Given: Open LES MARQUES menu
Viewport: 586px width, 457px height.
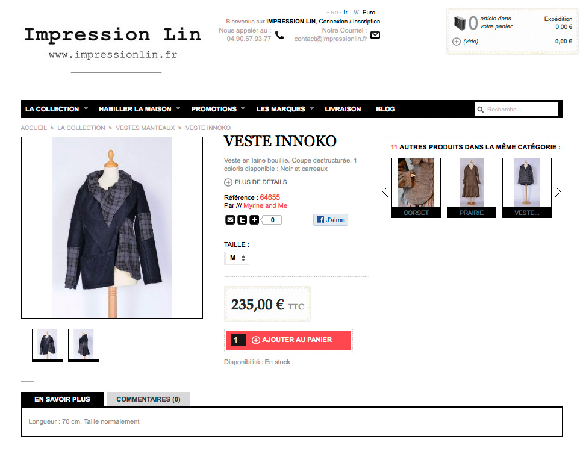Looking at the screenshot, I should [x=285, y=109].
